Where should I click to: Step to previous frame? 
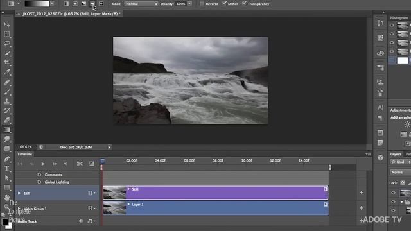[31, 164]
